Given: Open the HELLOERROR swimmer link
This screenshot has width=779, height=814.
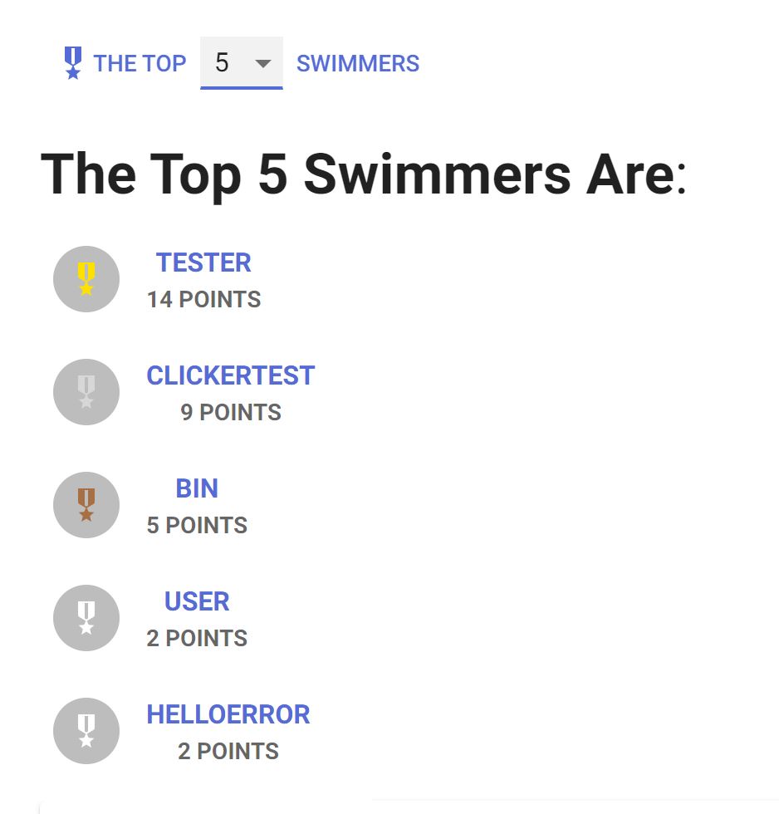Looking at the screenshot, I should (x=228, y=714).
